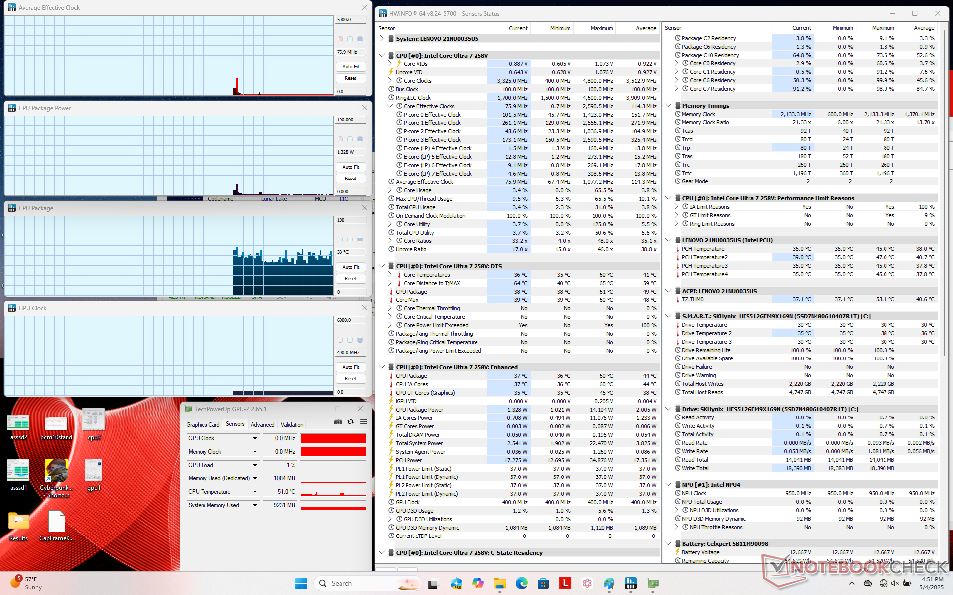953x595 pixels.
Task: Edit the 100.000 maximum field in CPU Package Power
Action: 351,120
